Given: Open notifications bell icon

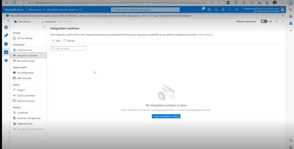Looking at the screenshot, I should [216, 9].
